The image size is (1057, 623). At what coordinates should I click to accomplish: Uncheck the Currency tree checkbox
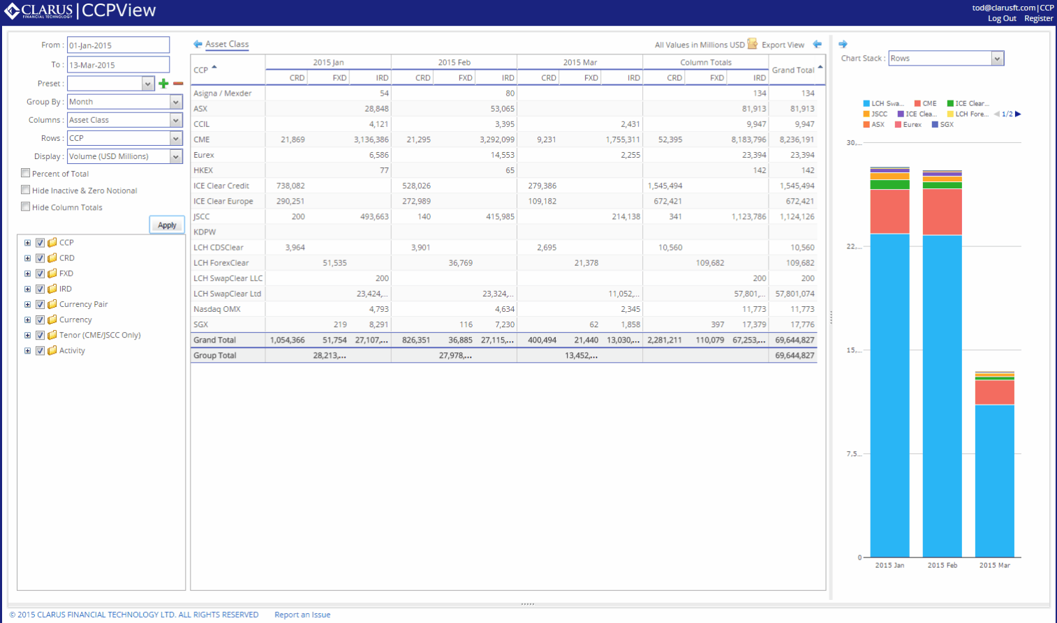pos(40,320)
